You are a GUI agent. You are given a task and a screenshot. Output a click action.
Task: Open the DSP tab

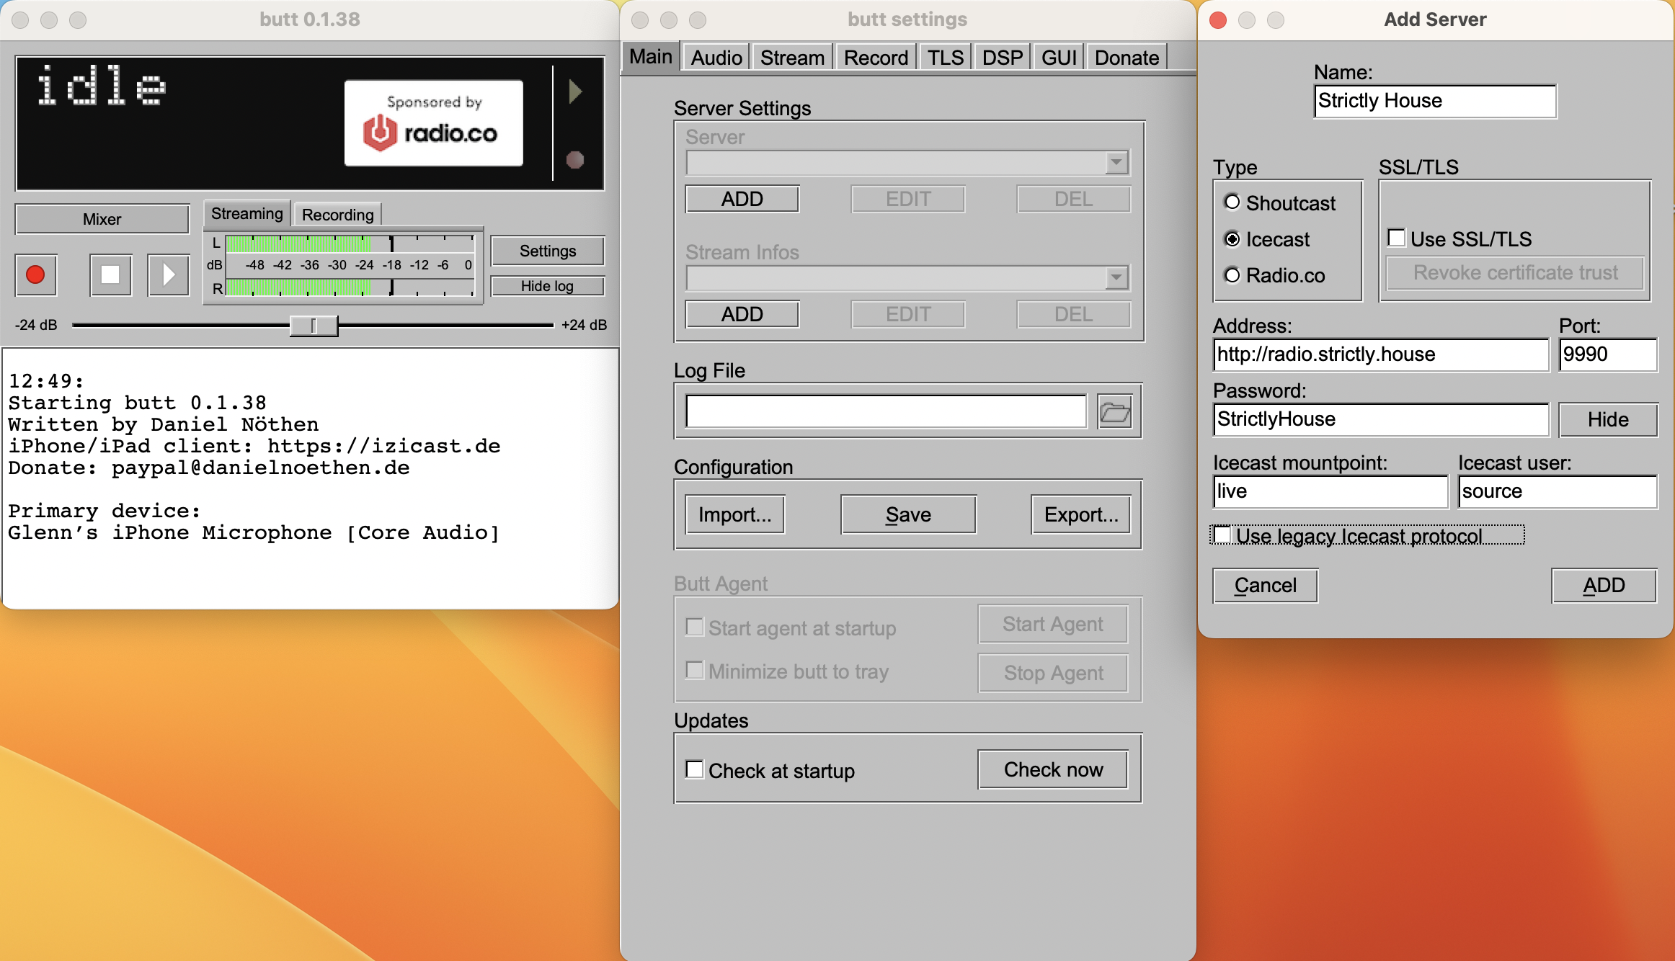pyautogui.click(x=1003, y=58)
